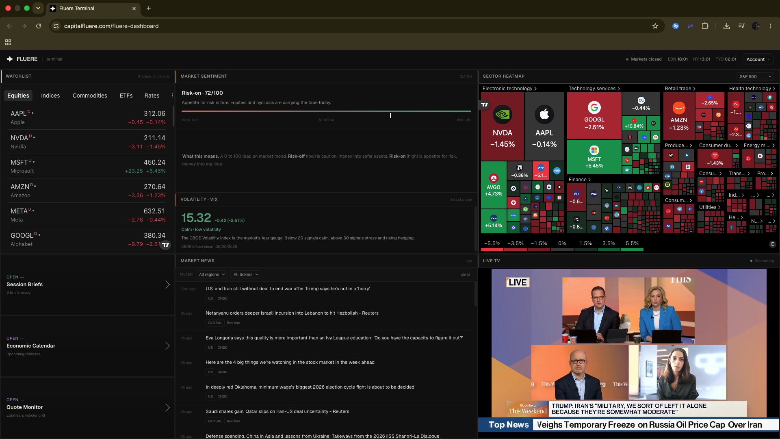This screenshot has height=439, width=780.
Task: Switch to the Commodities watchlist tab
Action: [x=90, y=96]
